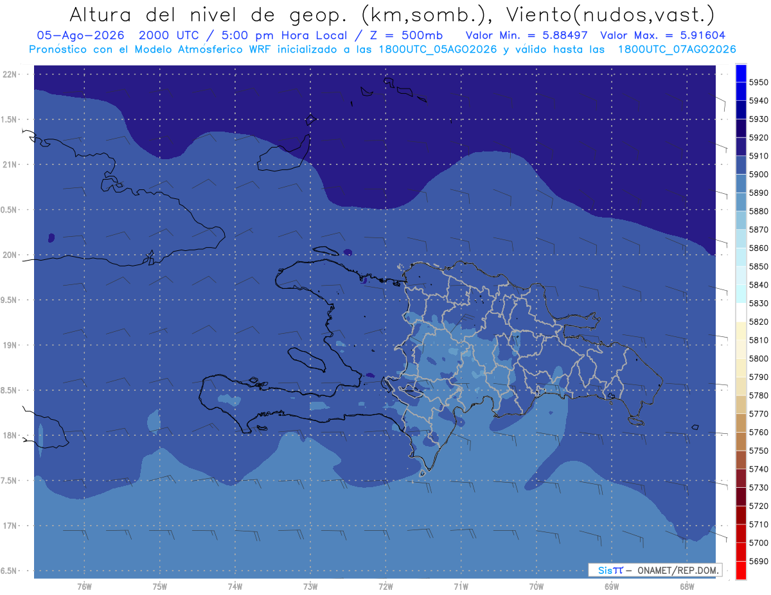Viewport: 771px width, 595px height.
Task: Click the 75W longitude axis label
Action: pyautogui.click(x=160, y=587)
